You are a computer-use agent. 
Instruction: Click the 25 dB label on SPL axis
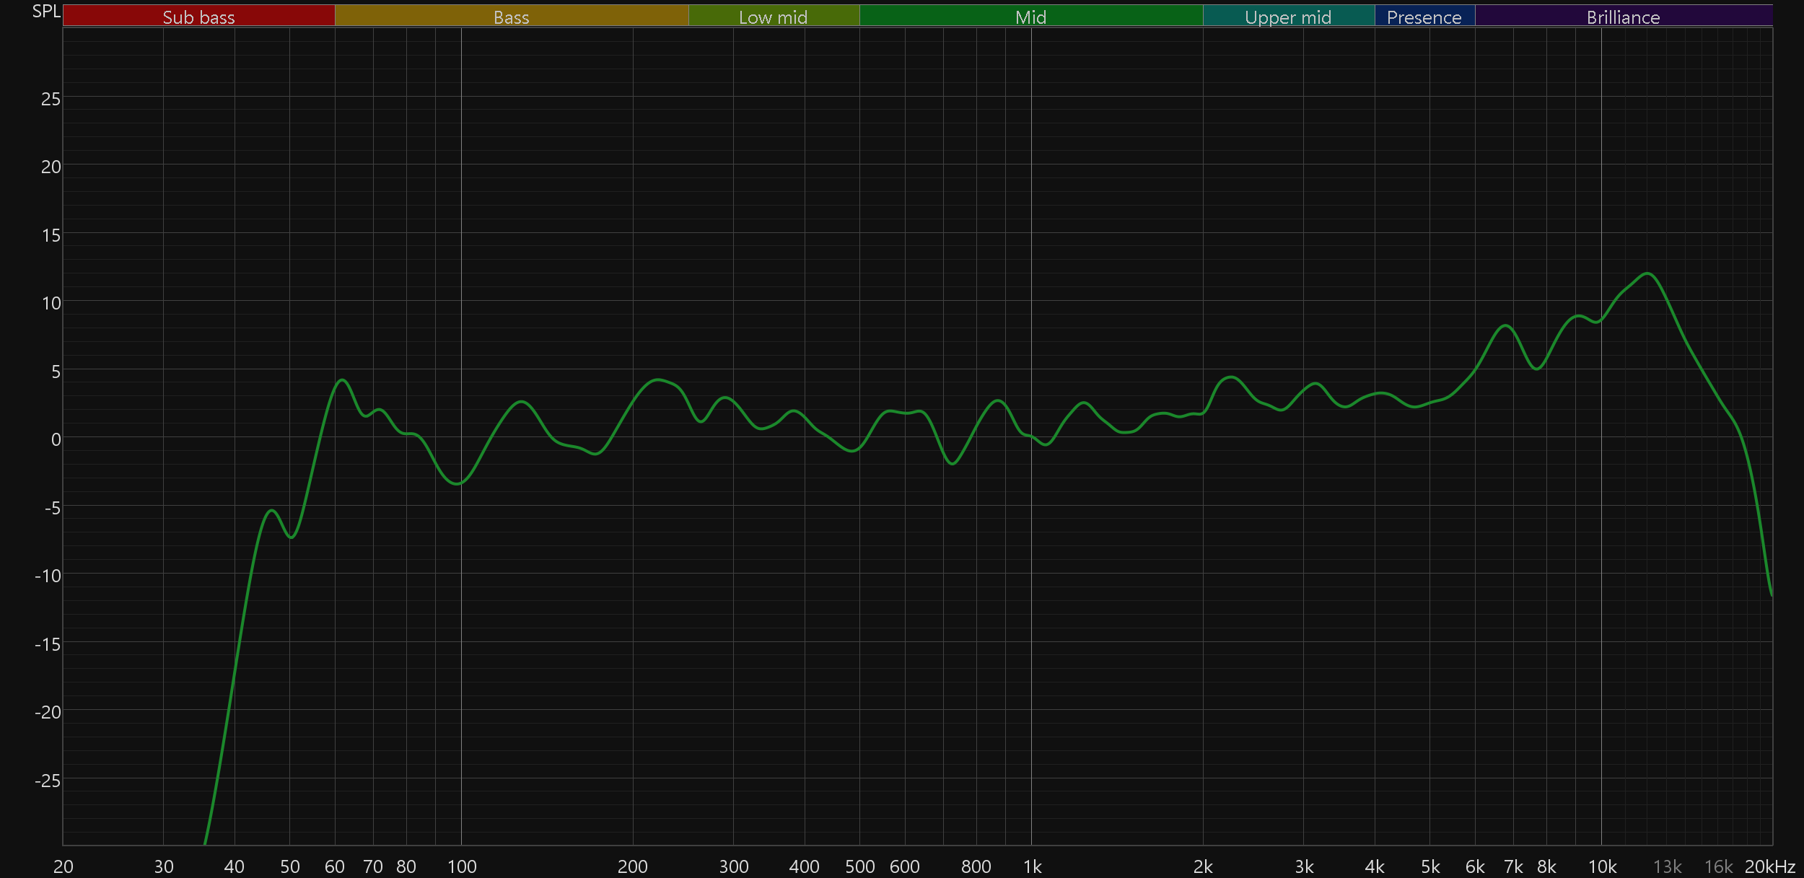[51, 99]
